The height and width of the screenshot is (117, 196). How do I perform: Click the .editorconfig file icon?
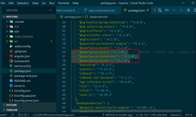point(11,46)
